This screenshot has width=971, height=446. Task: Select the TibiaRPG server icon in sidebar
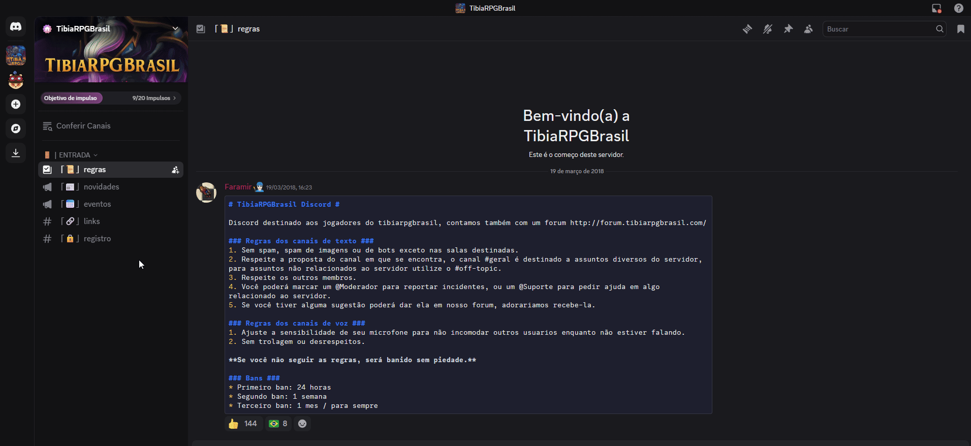pos(16,55)
